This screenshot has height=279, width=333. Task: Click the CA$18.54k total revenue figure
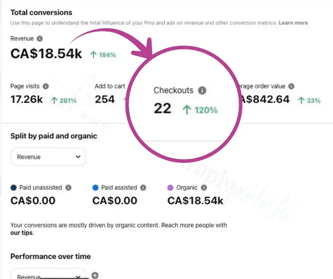click(46, 54)
